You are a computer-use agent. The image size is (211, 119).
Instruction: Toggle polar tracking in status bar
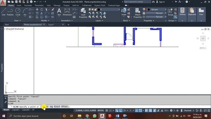124,110
